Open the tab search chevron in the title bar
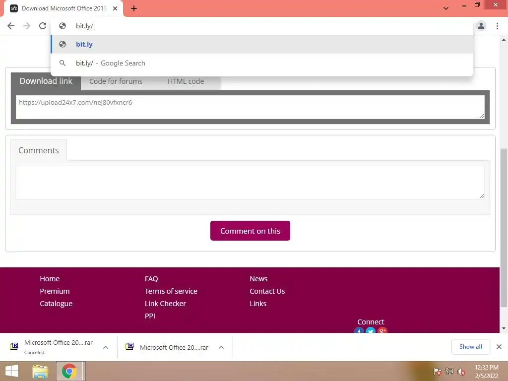The image size is (508, 381). click(x=446, y=8)
